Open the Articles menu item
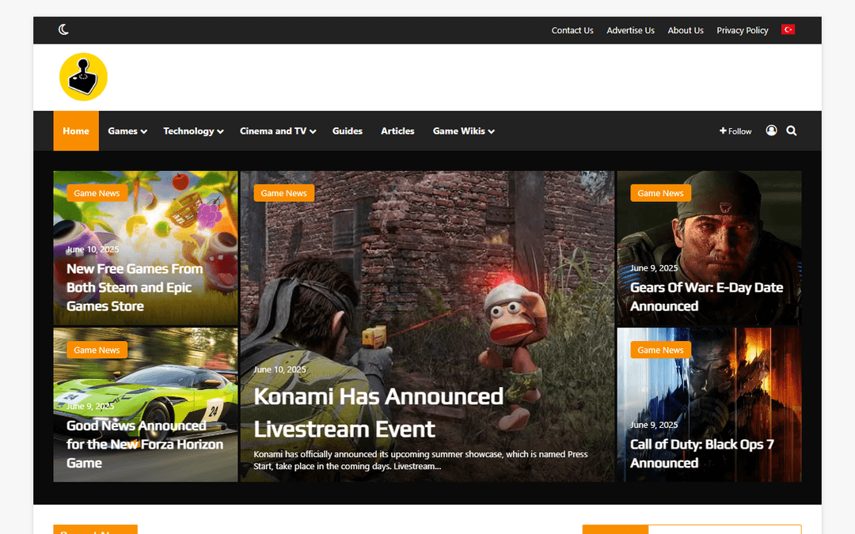 [x=397, y=131]
